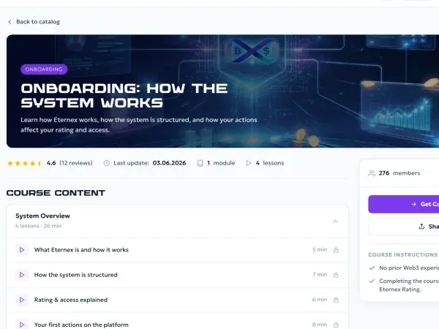Click the 5 min duration text

pyautogui.click(x=320, y=249)
